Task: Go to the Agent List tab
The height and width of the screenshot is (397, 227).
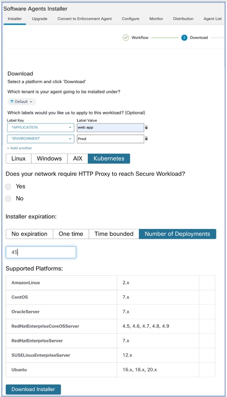Action: tap(212, 19)
